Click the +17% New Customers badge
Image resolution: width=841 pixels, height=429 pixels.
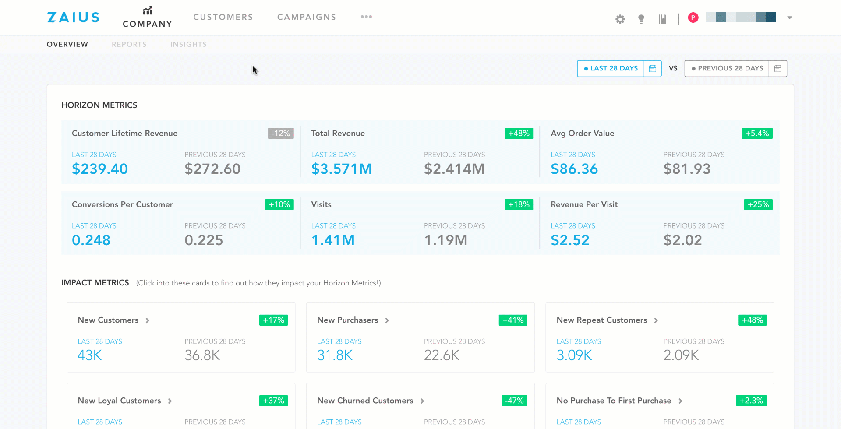[x=273, y=320]
